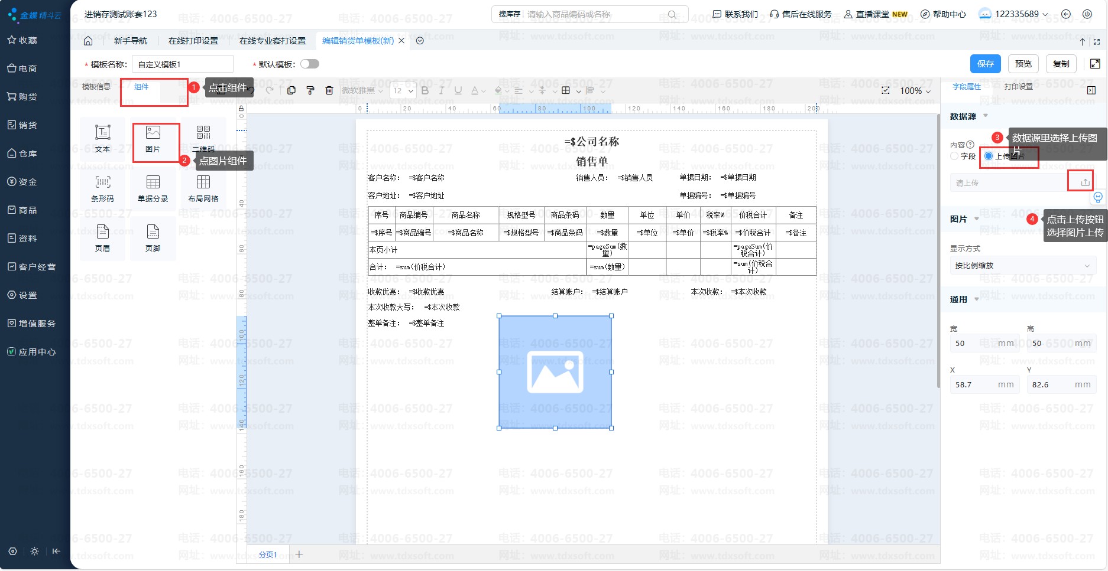
Task: Switch to the 打印设置 tab
Action: (x=1018, y=87)
